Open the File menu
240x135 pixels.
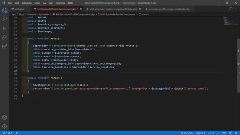tap(10, 3)
